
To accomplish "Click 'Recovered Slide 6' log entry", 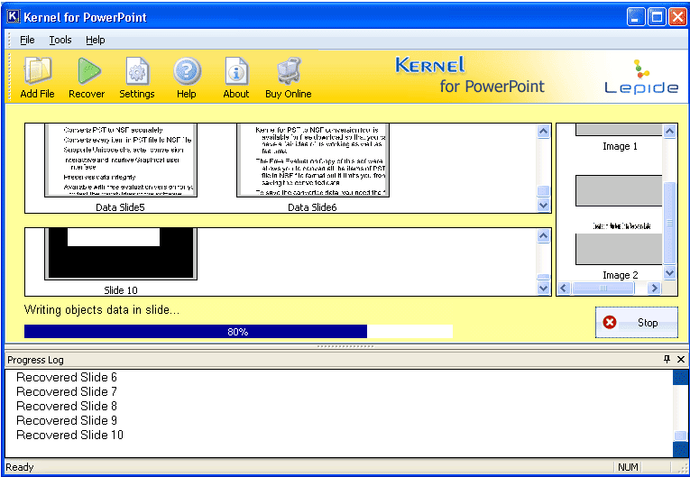I will point(67,378).
